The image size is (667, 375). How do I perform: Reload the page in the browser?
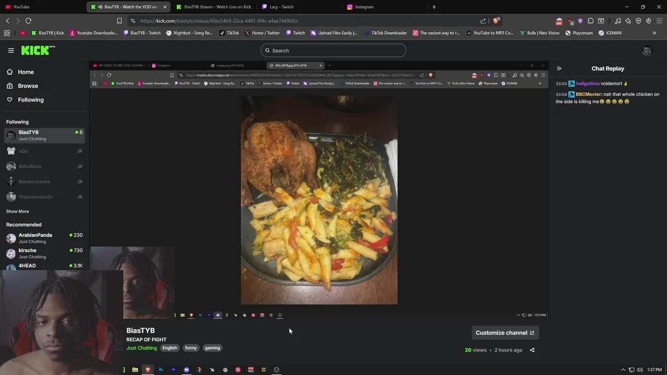point(28,21)
